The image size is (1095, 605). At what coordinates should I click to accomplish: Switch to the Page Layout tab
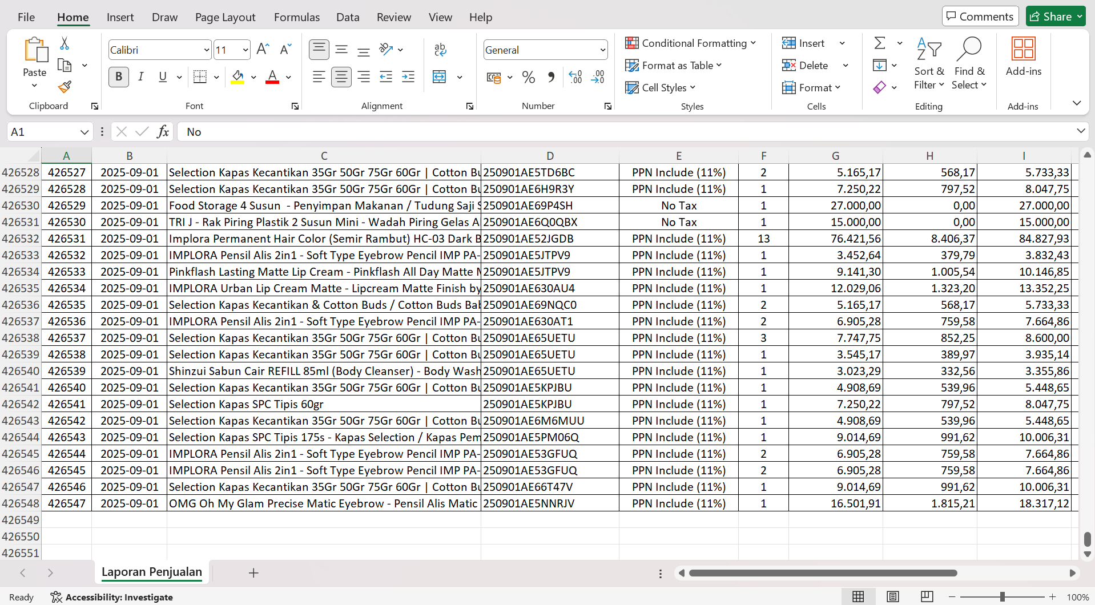[x=226, y=17]
